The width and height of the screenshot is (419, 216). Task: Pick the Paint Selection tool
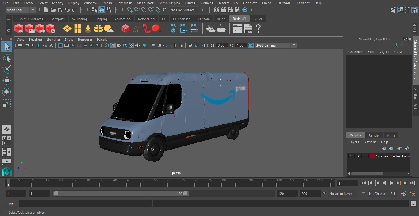6,69
